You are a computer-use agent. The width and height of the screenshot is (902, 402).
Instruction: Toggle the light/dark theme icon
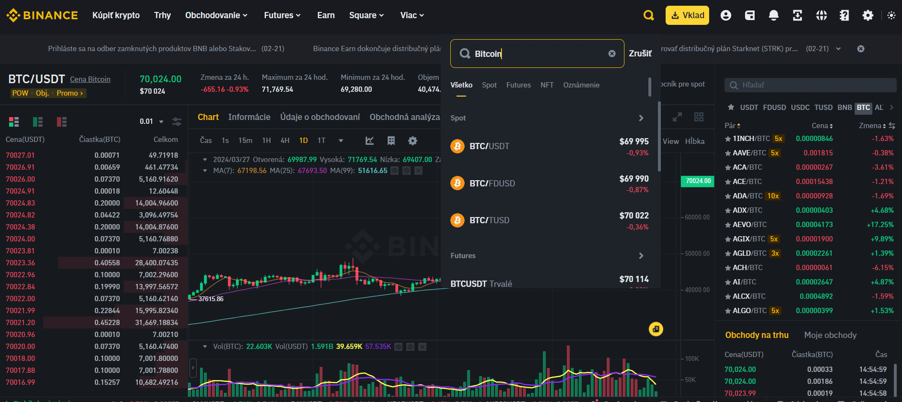click(x=891, y=15)
